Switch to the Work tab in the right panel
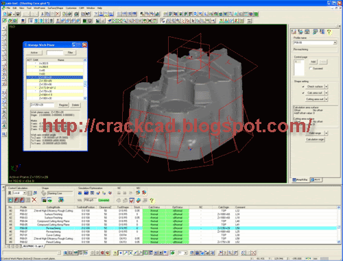This screenshot has width=343, height=261. tap(316, 179)
